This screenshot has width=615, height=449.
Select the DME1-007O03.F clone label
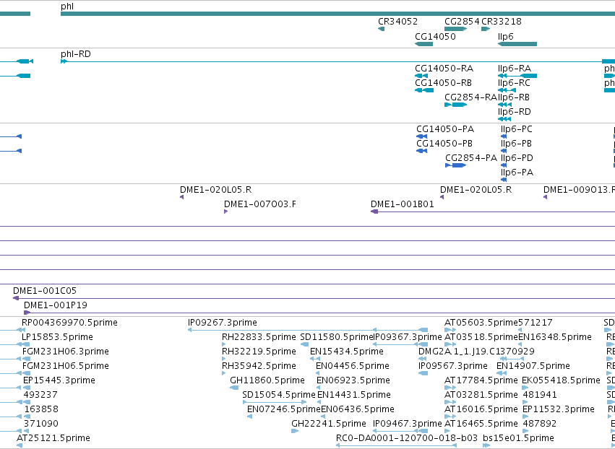pos(260,204)
